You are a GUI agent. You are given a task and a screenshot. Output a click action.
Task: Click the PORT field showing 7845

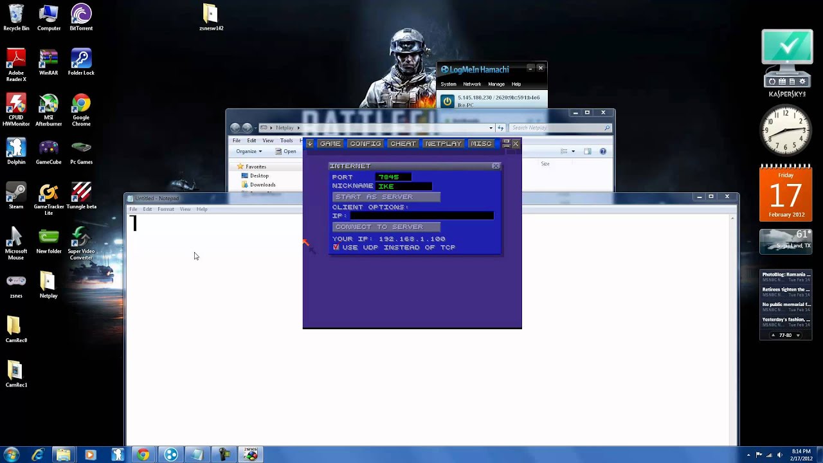393,177
